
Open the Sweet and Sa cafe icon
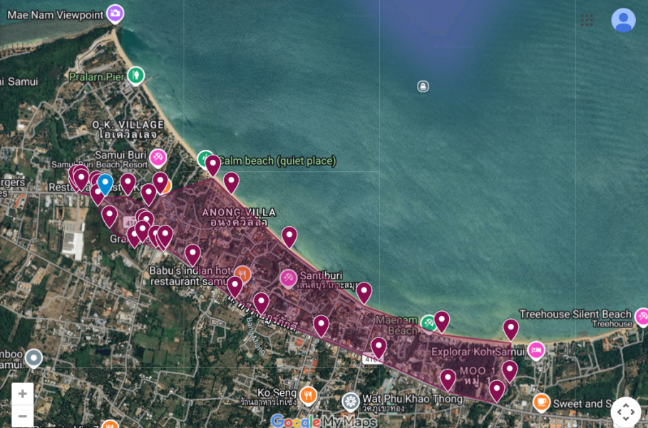(x=541, y=402)
